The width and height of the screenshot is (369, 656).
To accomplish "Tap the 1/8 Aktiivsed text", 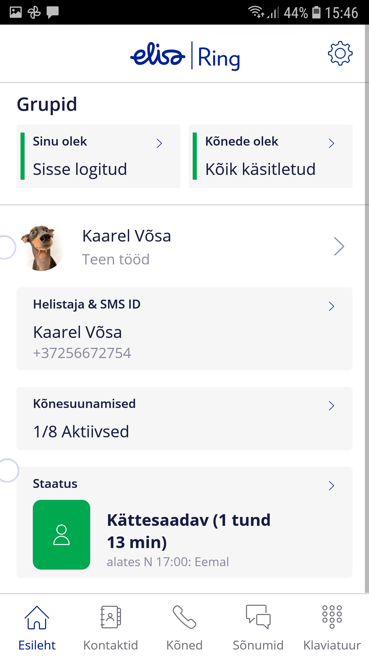I will click(x=81, y=432).
